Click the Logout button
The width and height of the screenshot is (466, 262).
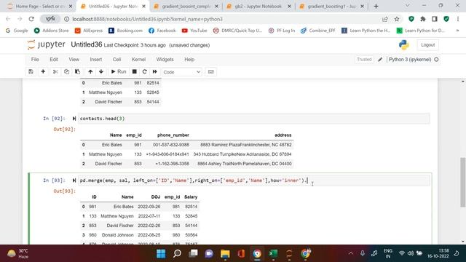point(427,45)
